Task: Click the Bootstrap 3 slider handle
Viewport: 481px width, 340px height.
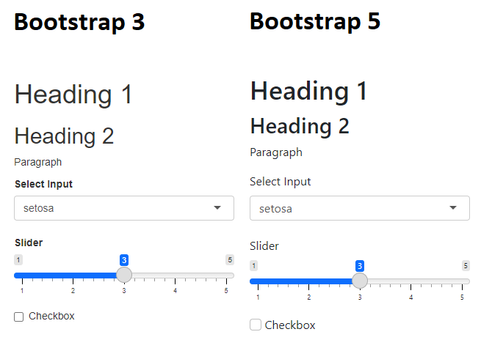Action: tap(124, 275)
